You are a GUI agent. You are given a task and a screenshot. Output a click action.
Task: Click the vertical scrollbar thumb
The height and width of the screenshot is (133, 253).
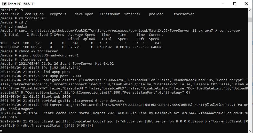250,20
